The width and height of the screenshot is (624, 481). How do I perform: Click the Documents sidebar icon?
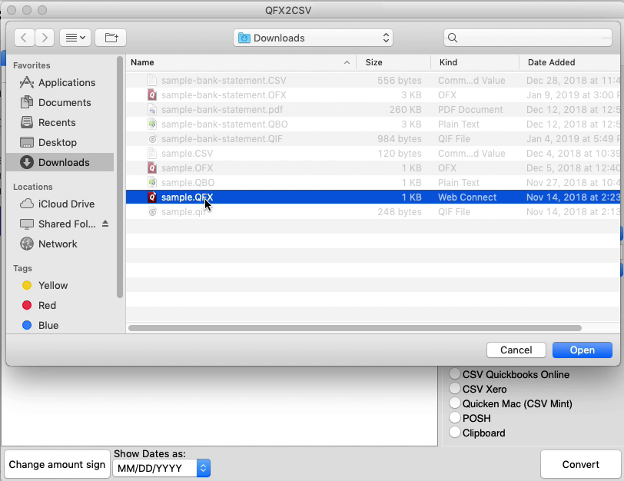pyautogui.click(x=27, y=102)
